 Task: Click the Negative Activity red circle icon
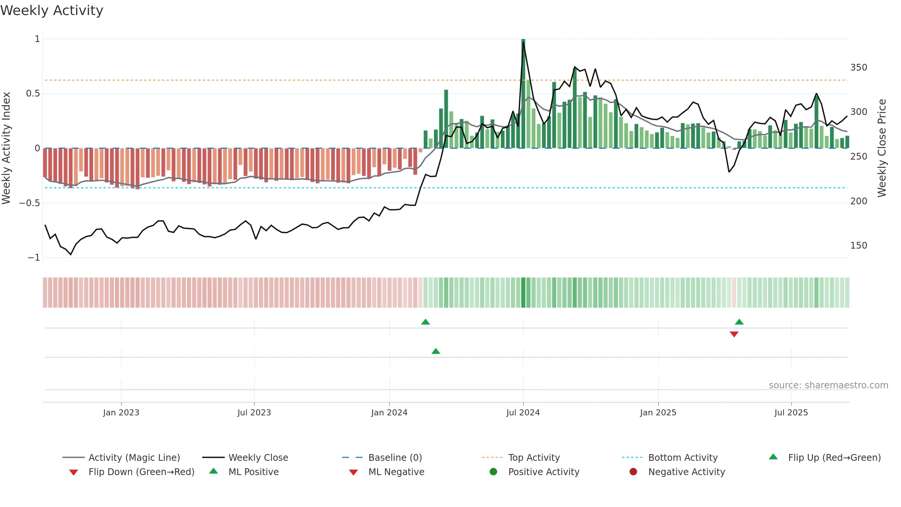(633, 472)
